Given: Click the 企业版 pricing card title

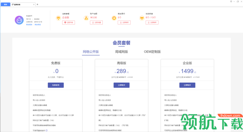Looking at the screenshot, I should 187,63.
